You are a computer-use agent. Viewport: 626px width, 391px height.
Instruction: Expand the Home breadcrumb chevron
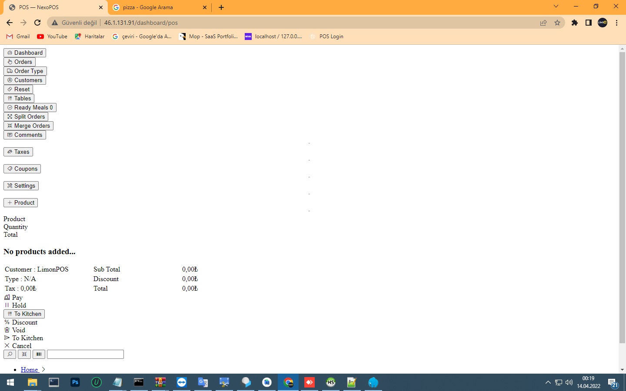43,370
